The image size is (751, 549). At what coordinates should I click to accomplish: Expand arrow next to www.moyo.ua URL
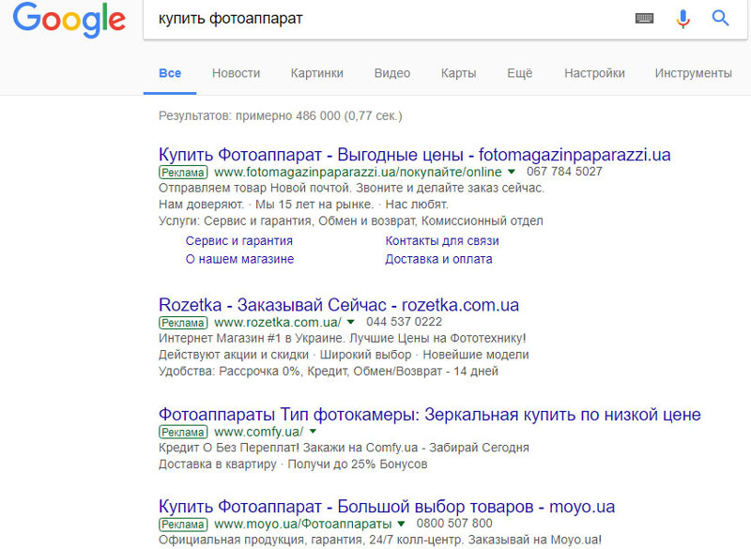(402, 524)
